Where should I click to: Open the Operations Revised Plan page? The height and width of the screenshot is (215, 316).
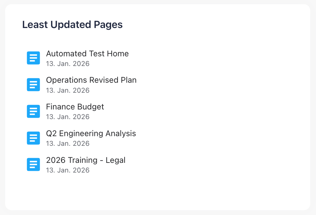(91, 80)
